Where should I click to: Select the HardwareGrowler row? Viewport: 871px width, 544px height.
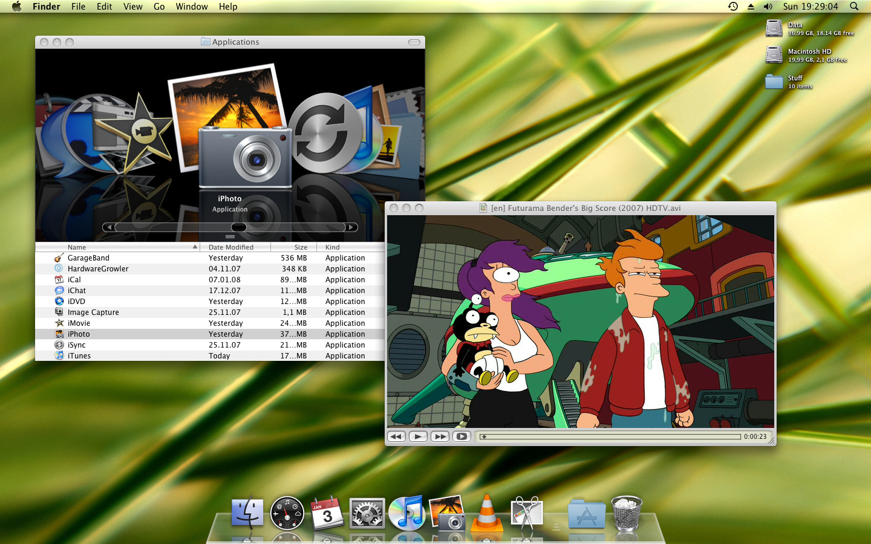(210, 269)
